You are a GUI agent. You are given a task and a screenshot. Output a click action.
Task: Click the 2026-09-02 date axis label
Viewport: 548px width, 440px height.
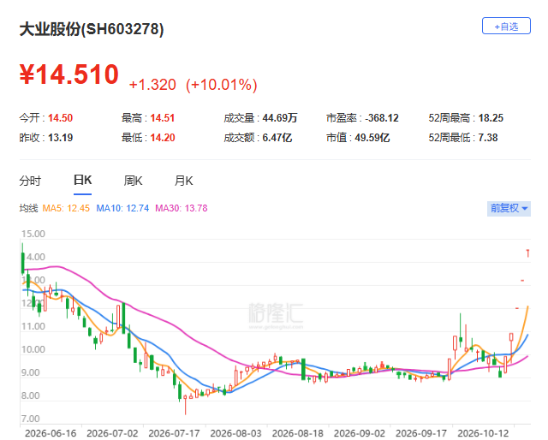[x=360, y=433]
